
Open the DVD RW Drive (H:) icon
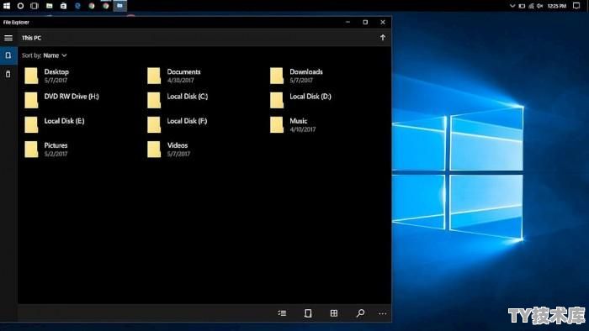click(31, 100)
